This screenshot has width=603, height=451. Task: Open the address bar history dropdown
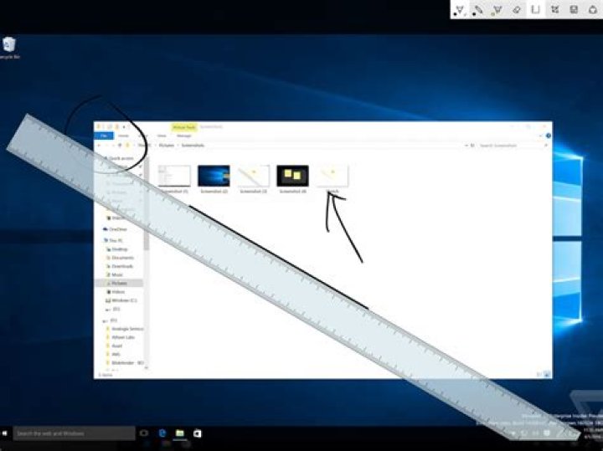tap(466, 146)
